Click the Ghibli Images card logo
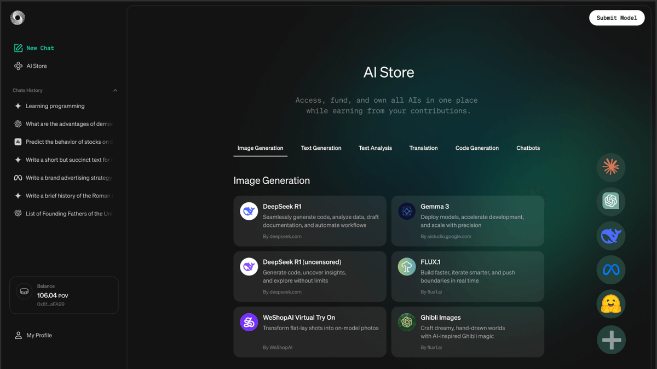 407,322
